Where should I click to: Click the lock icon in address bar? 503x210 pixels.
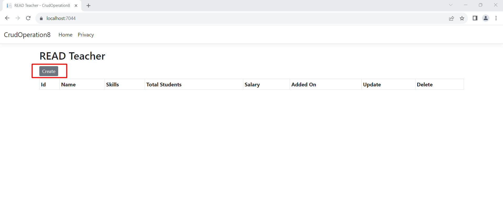tap(41, 18)
